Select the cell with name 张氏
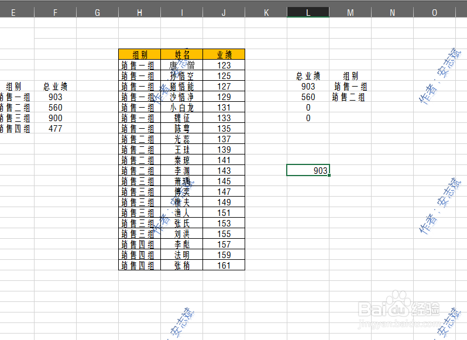The image size is (467, 340). click(181, 224)
